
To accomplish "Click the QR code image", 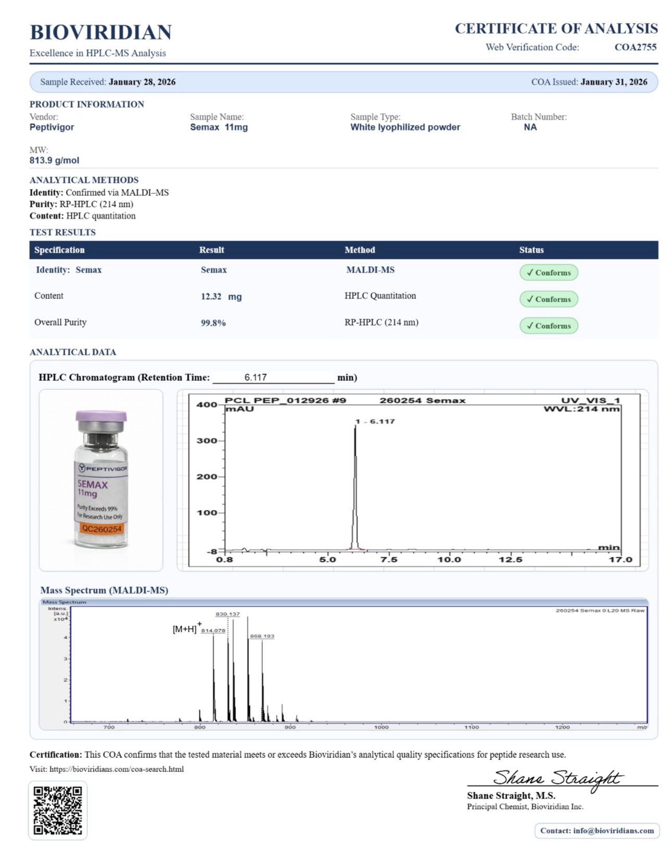I will pos(58,810).
